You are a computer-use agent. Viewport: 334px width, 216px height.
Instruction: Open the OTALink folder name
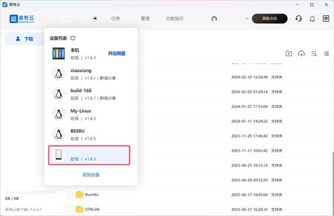pos(92,209)
